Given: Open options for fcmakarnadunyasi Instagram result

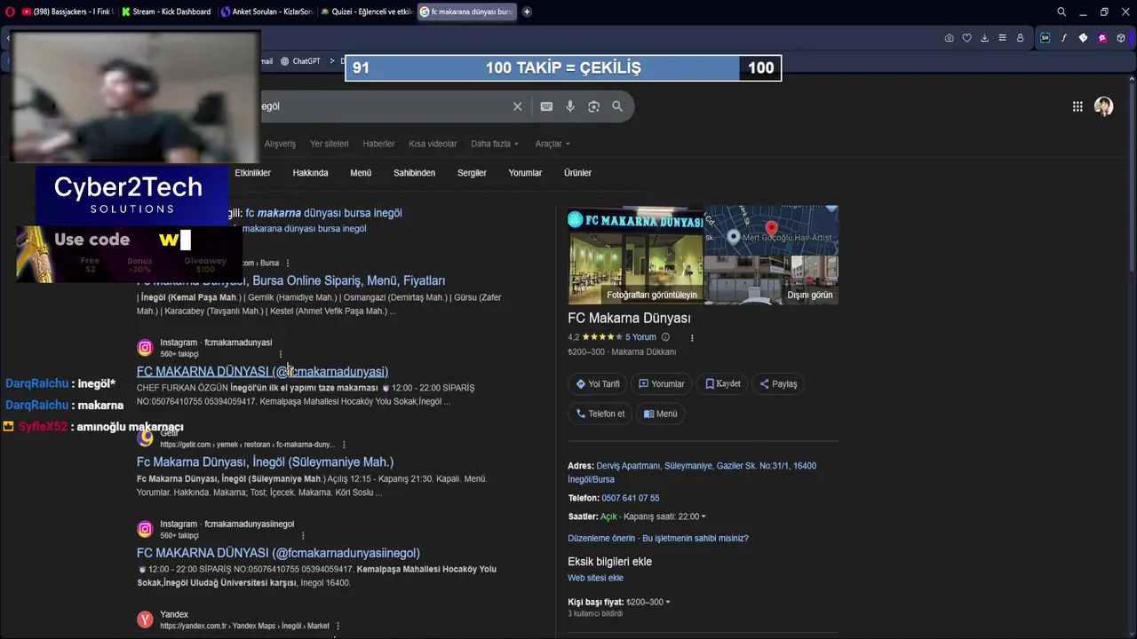Looking at the screenshot, I should (x=281, y=354).
